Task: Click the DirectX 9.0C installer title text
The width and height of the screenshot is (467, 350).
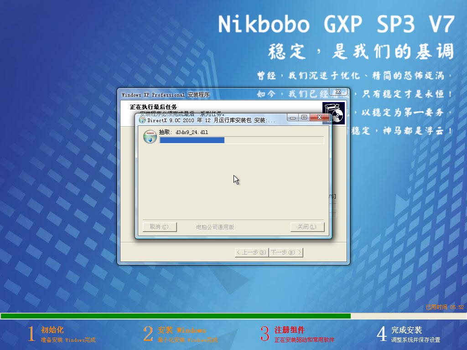Action: point(212,120)
